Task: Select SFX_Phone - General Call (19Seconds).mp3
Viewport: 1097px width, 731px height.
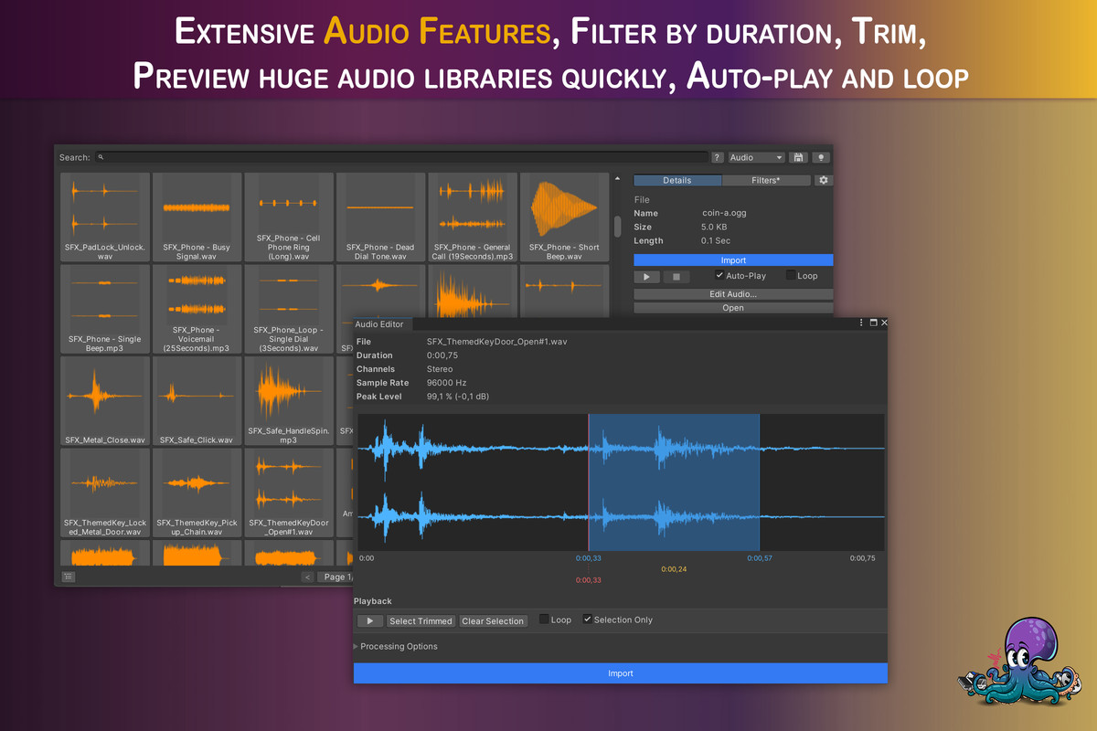Action: coord(473,217)
